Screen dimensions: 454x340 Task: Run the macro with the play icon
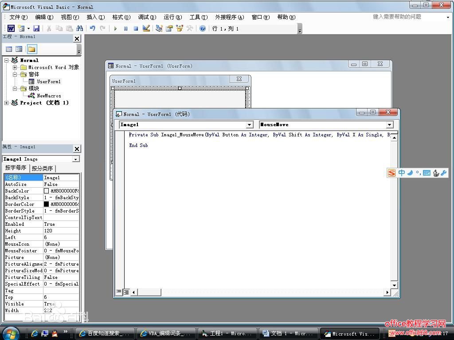115,28
